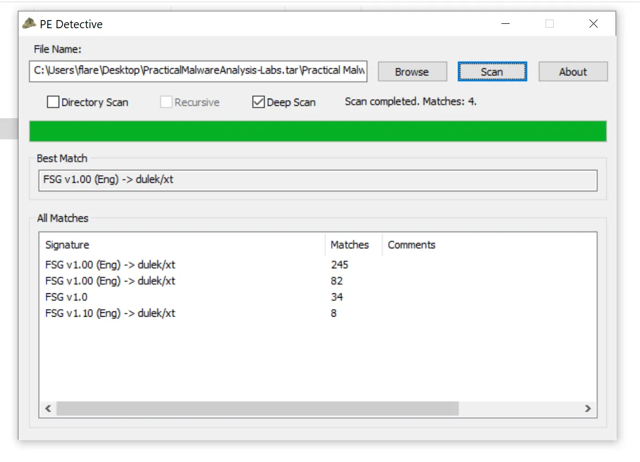Image resolution: width=640 pixels, height=462 pixels.
Task: Click the Best Match result field
Action: pos(318,180)
